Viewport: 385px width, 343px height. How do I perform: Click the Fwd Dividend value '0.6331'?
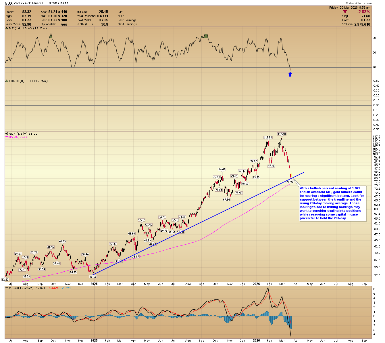point(103,16)
